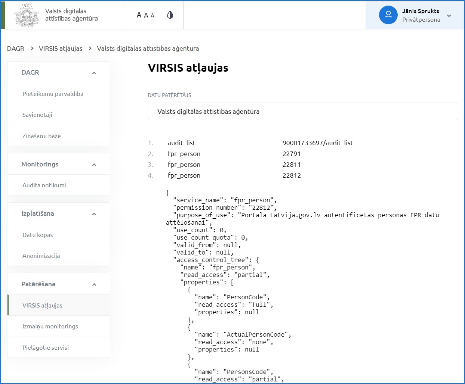465x384 pixels.
Task: Open Pielāgotie servisi in the sidebar
Action: point(59,347)
